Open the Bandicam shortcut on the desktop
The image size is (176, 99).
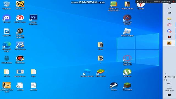click(x=20, y=59)
